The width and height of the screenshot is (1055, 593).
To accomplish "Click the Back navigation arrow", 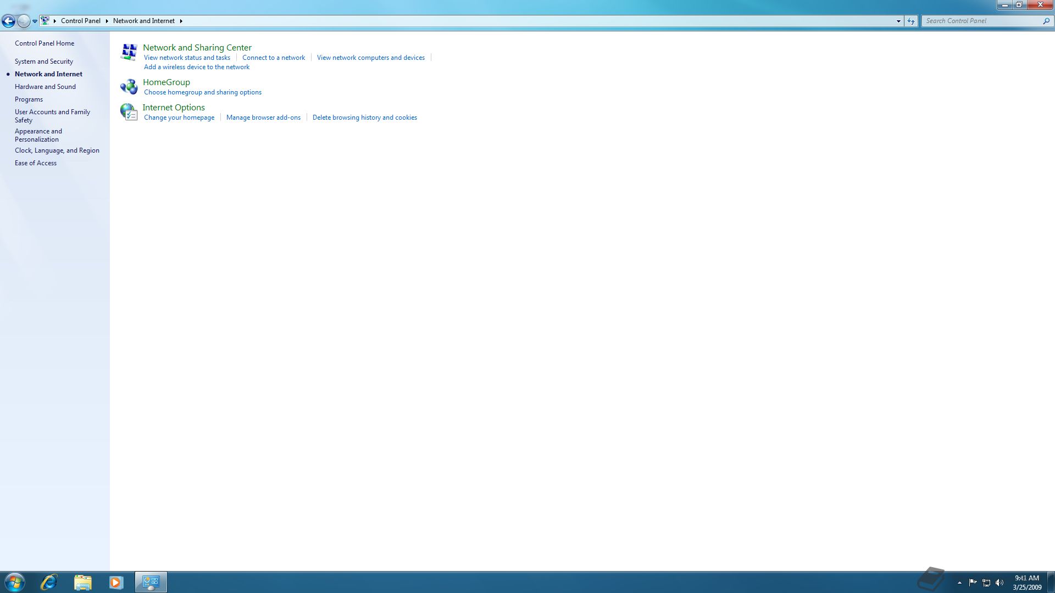I will pyautogui.click(x=8, y=21).
